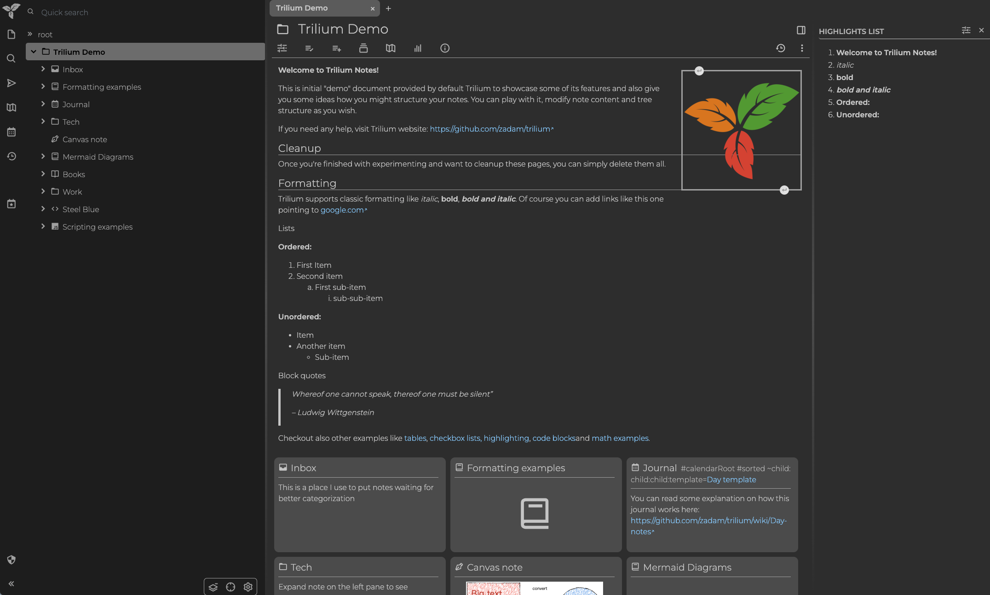This screenshot has width=990, height=595.
Task: Expand Mermaid Diagrams tree node
Action: (43, 156)
